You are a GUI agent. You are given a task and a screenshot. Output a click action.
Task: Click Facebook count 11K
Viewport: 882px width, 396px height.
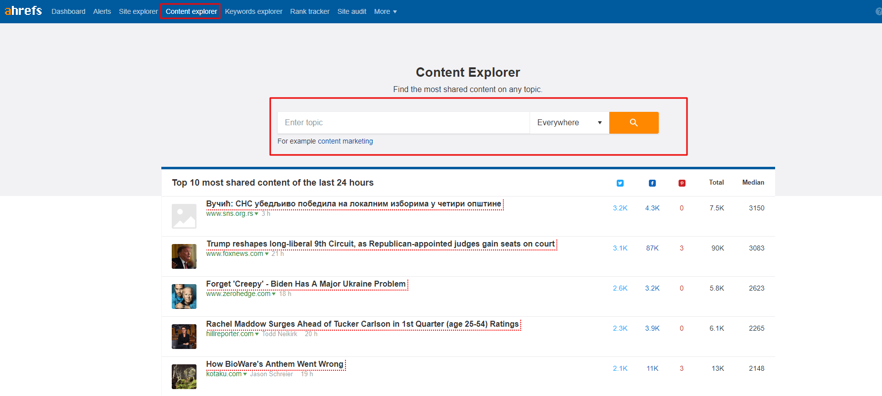[x=652, y=369]
